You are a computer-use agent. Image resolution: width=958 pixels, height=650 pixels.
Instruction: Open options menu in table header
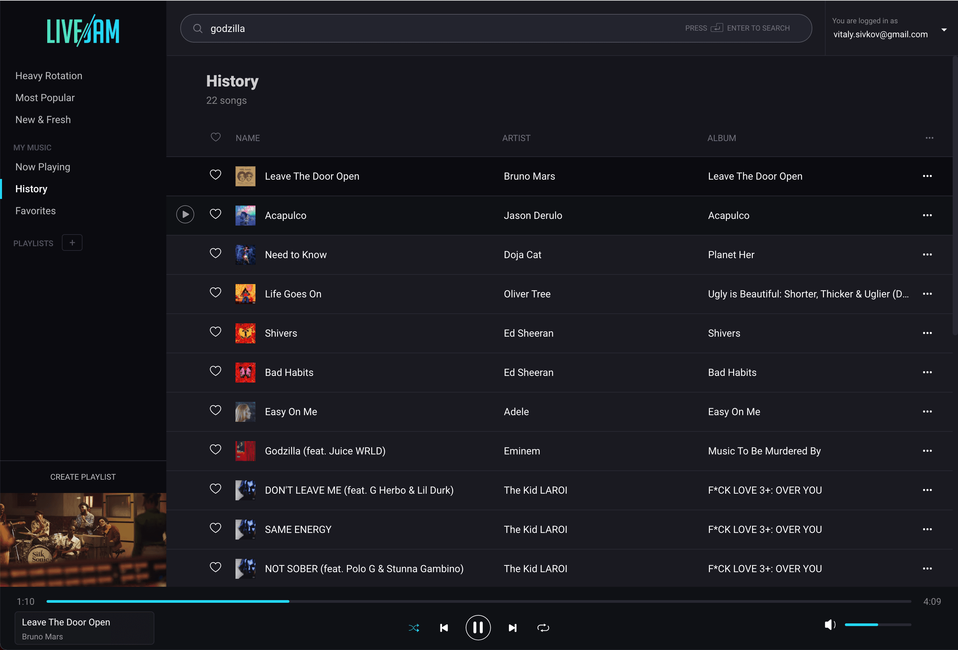coord(929,138)
